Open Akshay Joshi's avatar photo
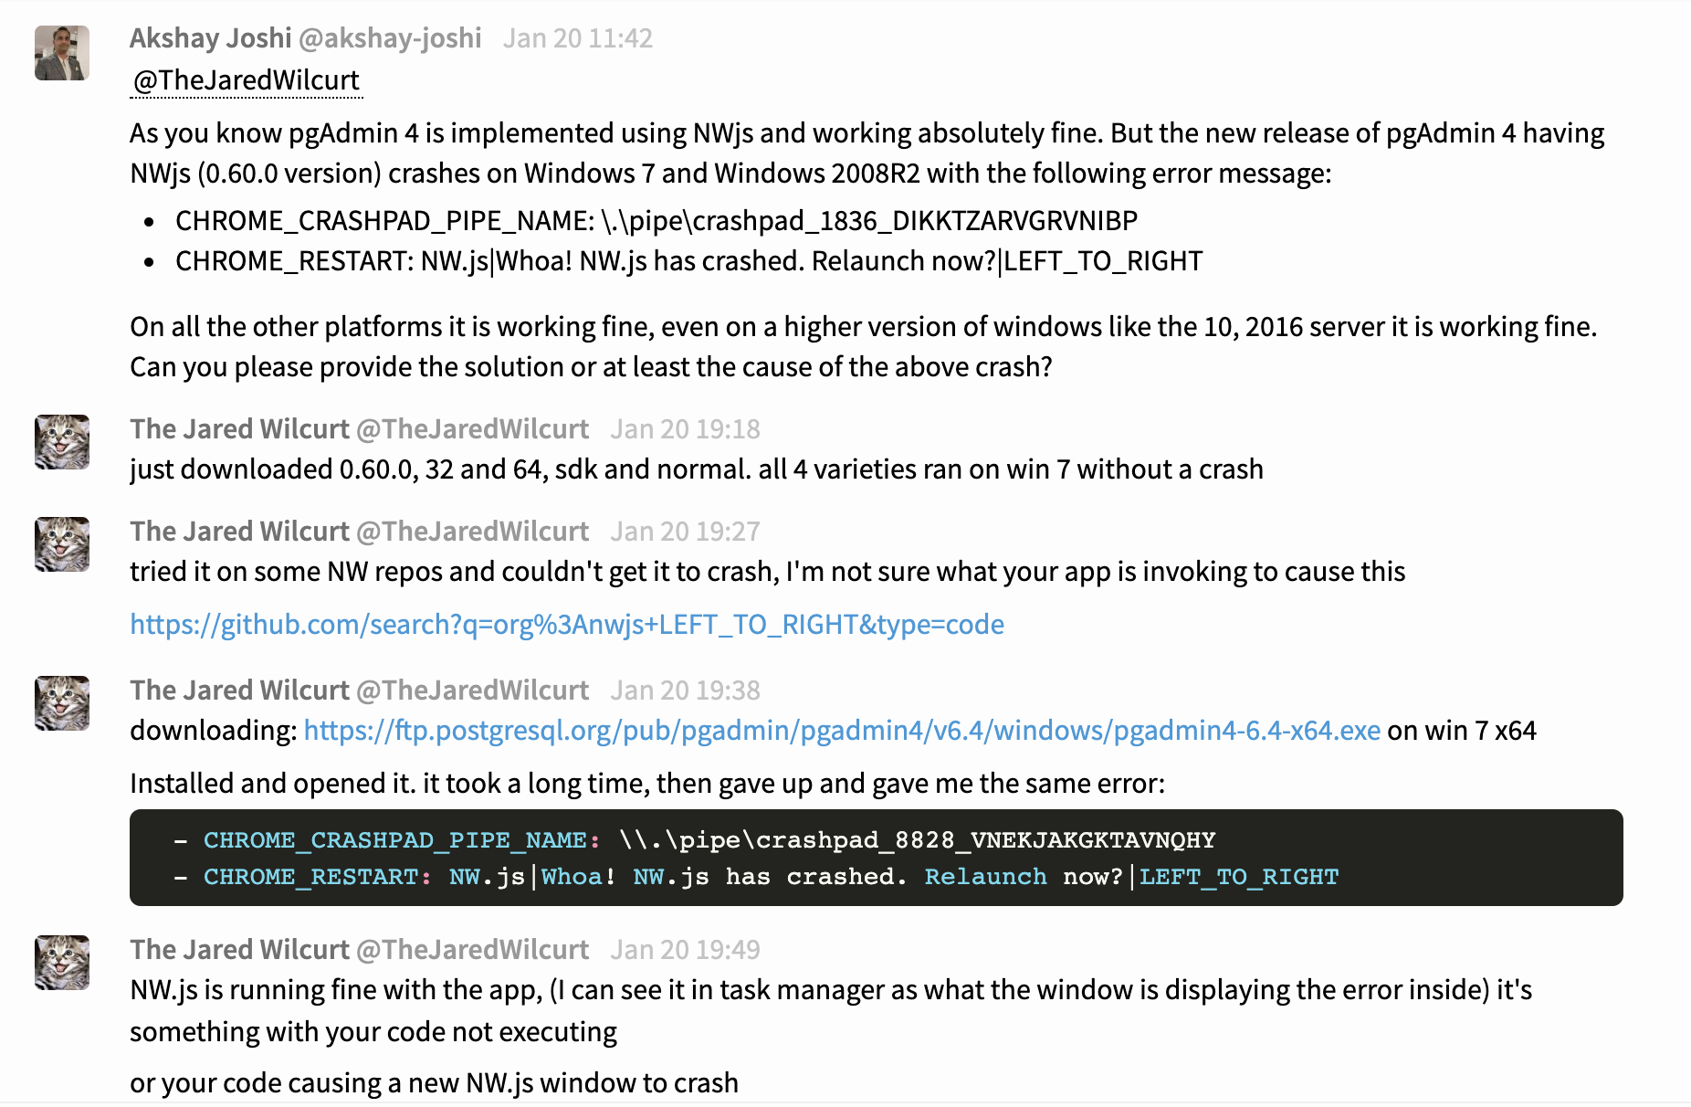This screenshot has width=1691, height=1107. tap(62, 53)
